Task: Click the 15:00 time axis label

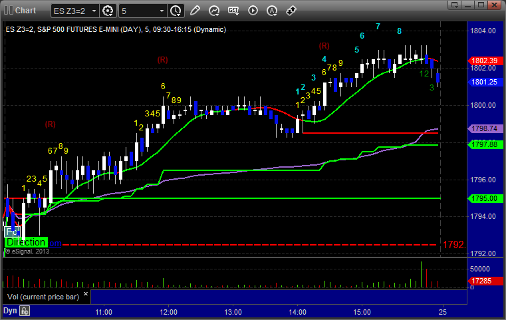Action: point(362,312)
